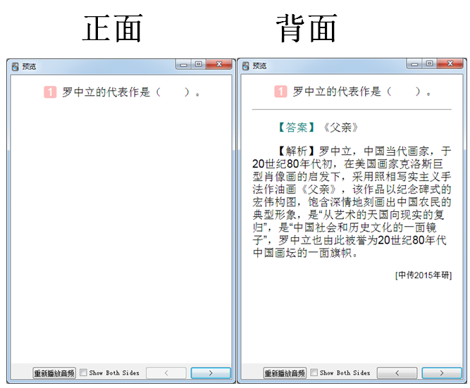Viewport: 470px width, 388px height.
Task: Maximize the left preview window
Action: click(199, 64)
